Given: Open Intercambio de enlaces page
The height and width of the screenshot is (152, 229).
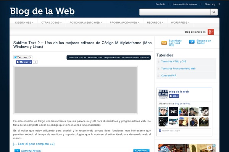Looking at the screenshot, I should click(x=185, y=4).
